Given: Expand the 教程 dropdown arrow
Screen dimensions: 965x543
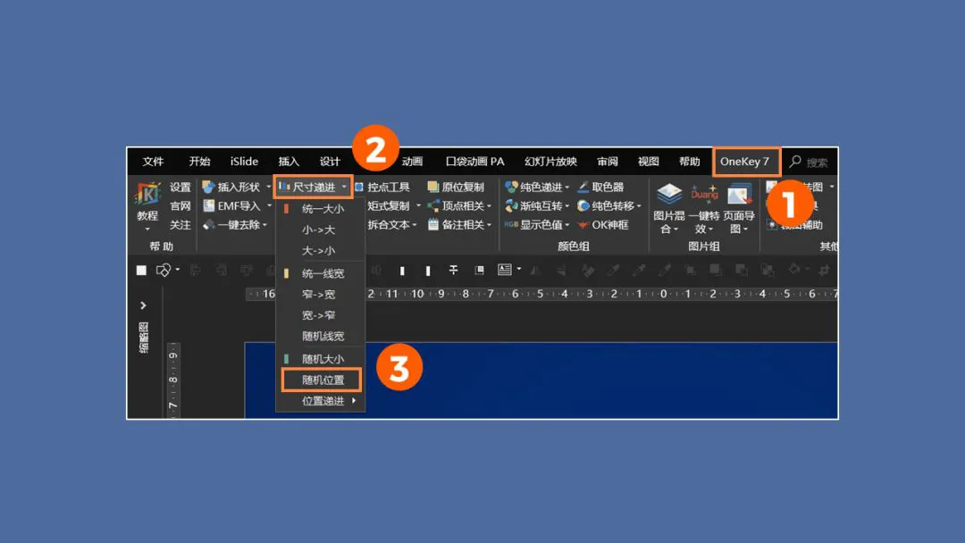Looking at the screenshot, I should [147, 229].
